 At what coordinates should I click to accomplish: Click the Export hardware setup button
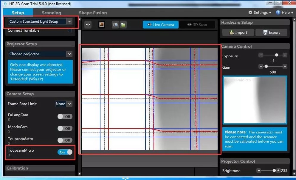[271, 33]
